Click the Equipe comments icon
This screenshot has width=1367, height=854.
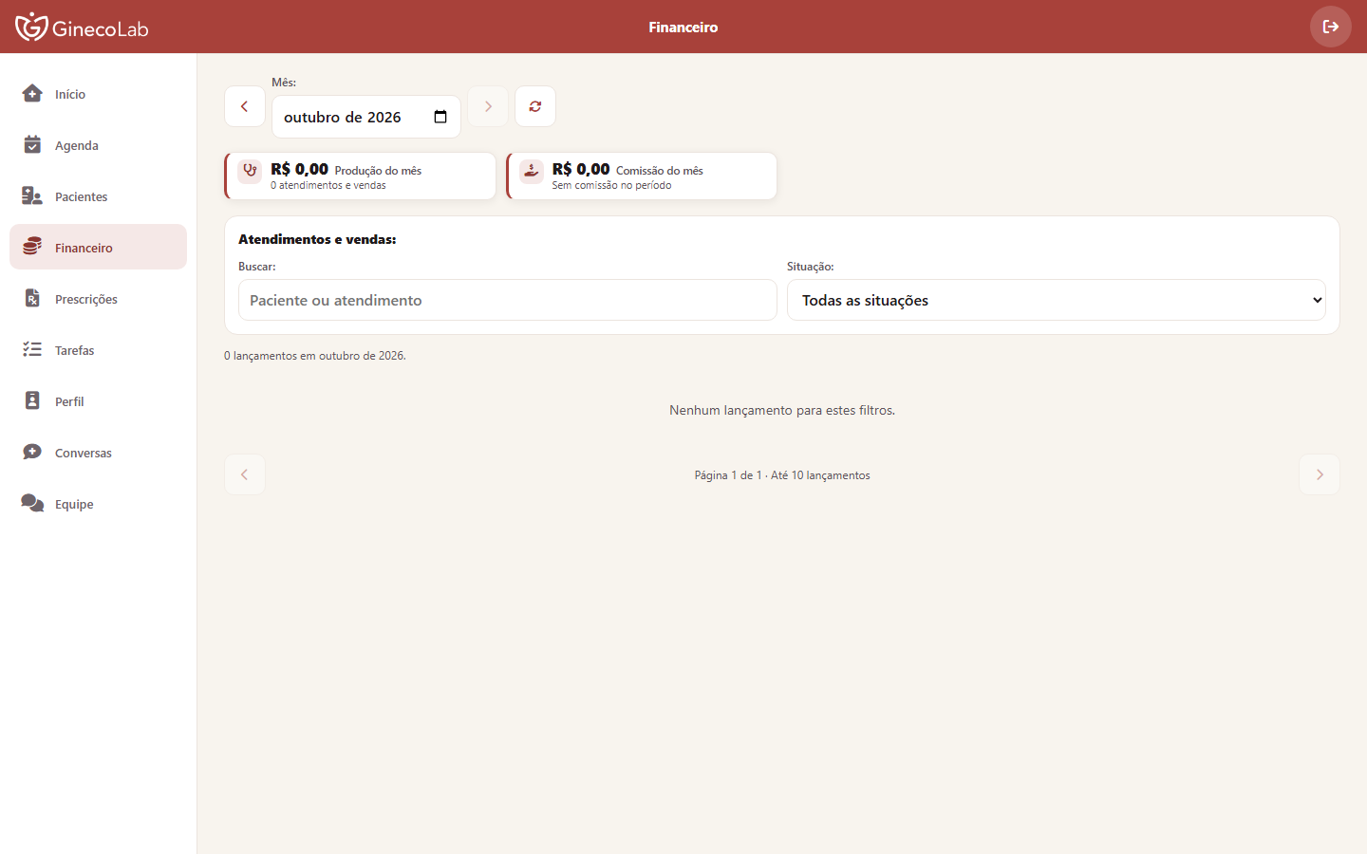(32, 503)
